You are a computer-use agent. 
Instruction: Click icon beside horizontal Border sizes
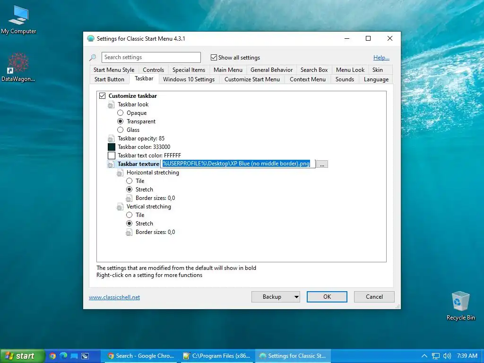tap(129, 198)
